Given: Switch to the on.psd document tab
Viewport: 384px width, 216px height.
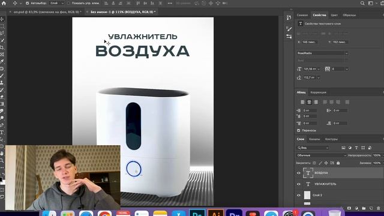Looking at the screenshot, I should pyautogui.click(x=46, y=12).
